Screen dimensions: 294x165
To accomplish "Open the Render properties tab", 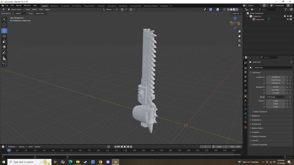I will (x=245, y=68).
